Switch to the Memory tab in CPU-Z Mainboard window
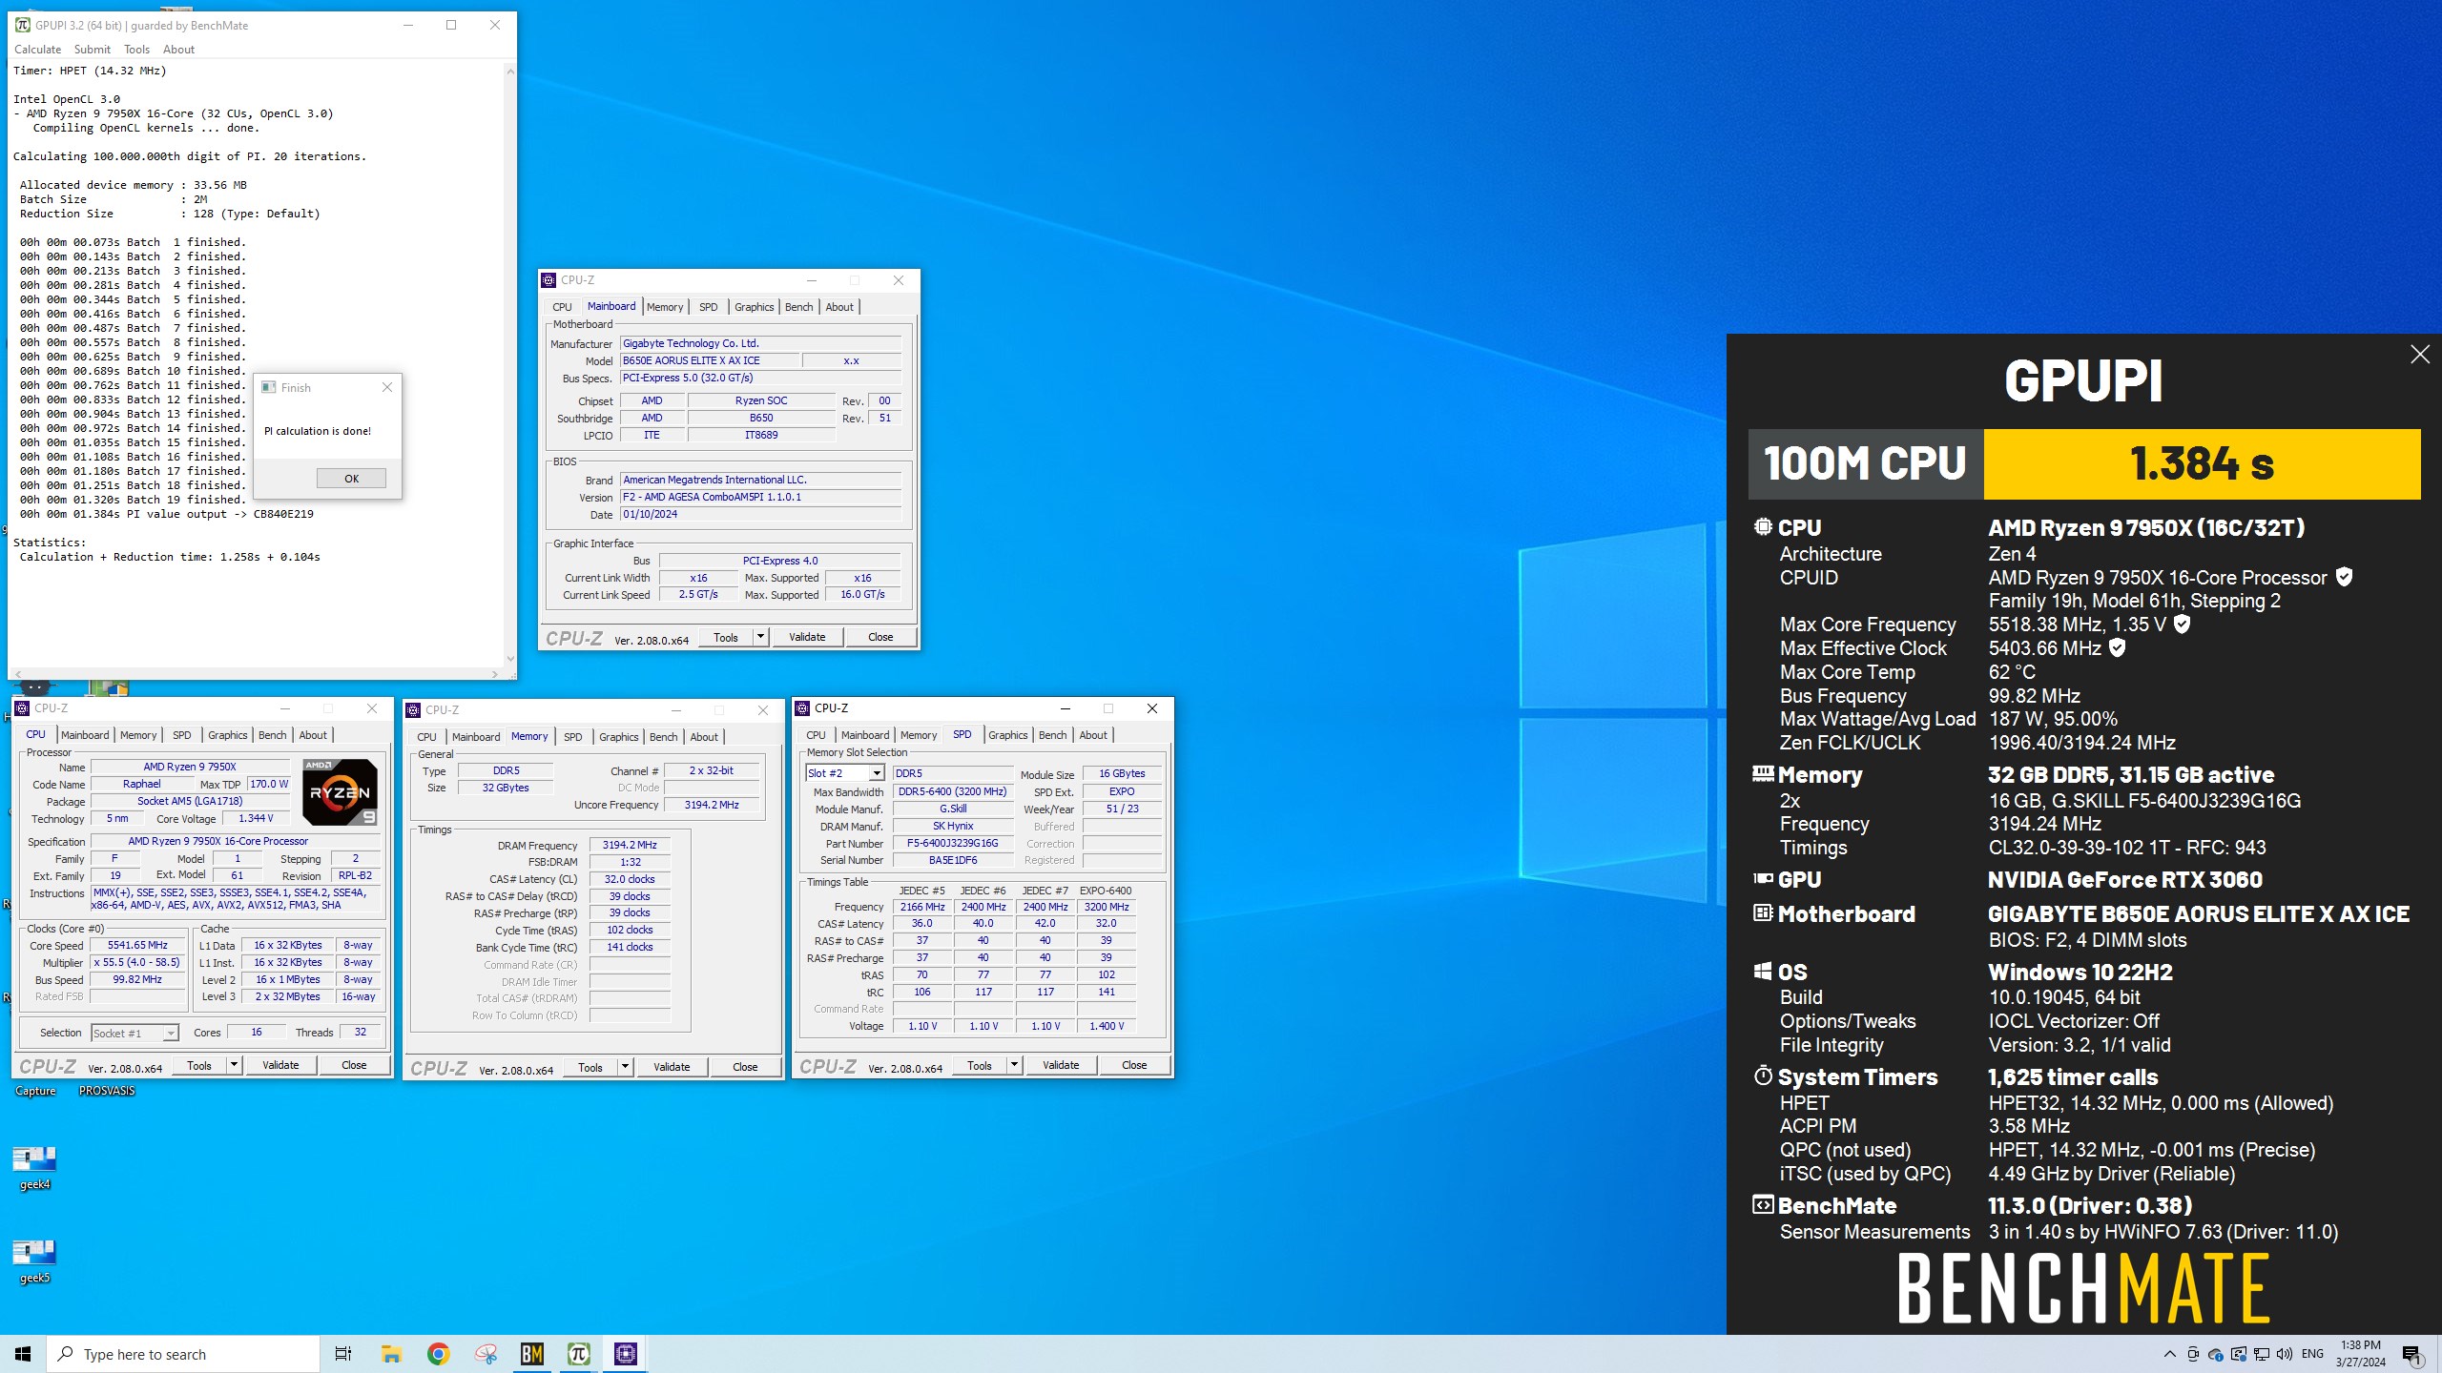Viewport: 2442px width, 1373px height. point(664,307)
